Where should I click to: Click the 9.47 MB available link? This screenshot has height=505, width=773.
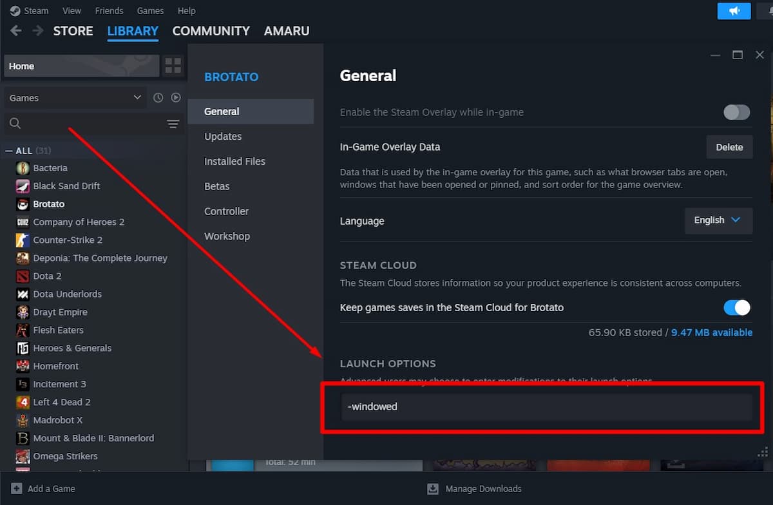711,332
